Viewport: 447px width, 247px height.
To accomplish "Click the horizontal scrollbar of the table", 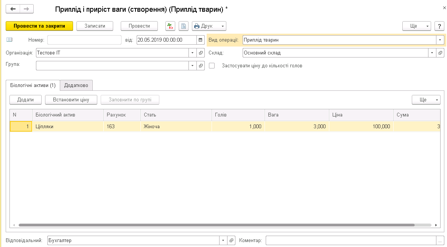I will (x=216, y=225).
